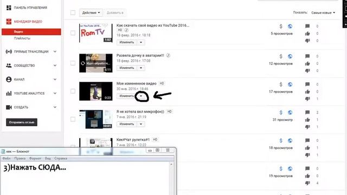Open the Мое измененное видео thumbnail
347x195 pixels.
tap(96, 92)
